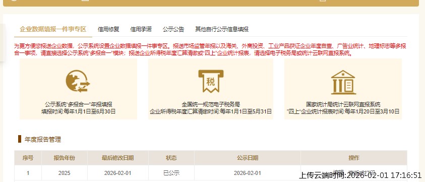
Task: Click the 操作 column header
Action: [354, 158]
